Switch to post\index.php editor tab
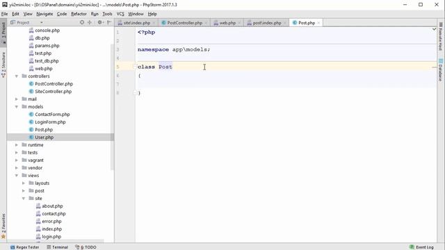 point(267,23)
